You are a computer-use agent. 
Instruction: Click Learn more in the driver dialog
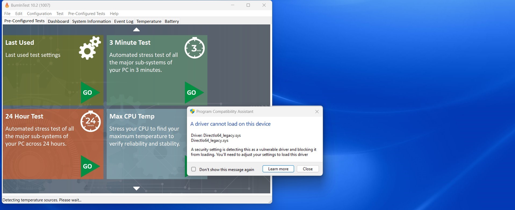click(278, 169)
